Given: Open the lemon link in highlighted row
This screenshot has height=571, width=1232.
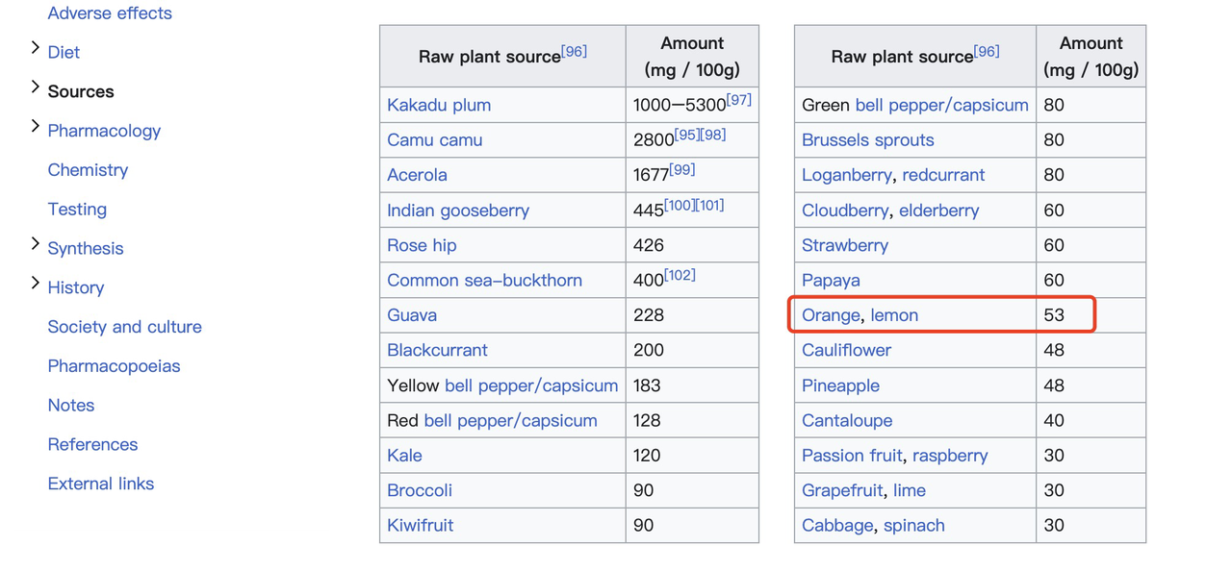Looking at the screenshot, I should click(894, 315).
